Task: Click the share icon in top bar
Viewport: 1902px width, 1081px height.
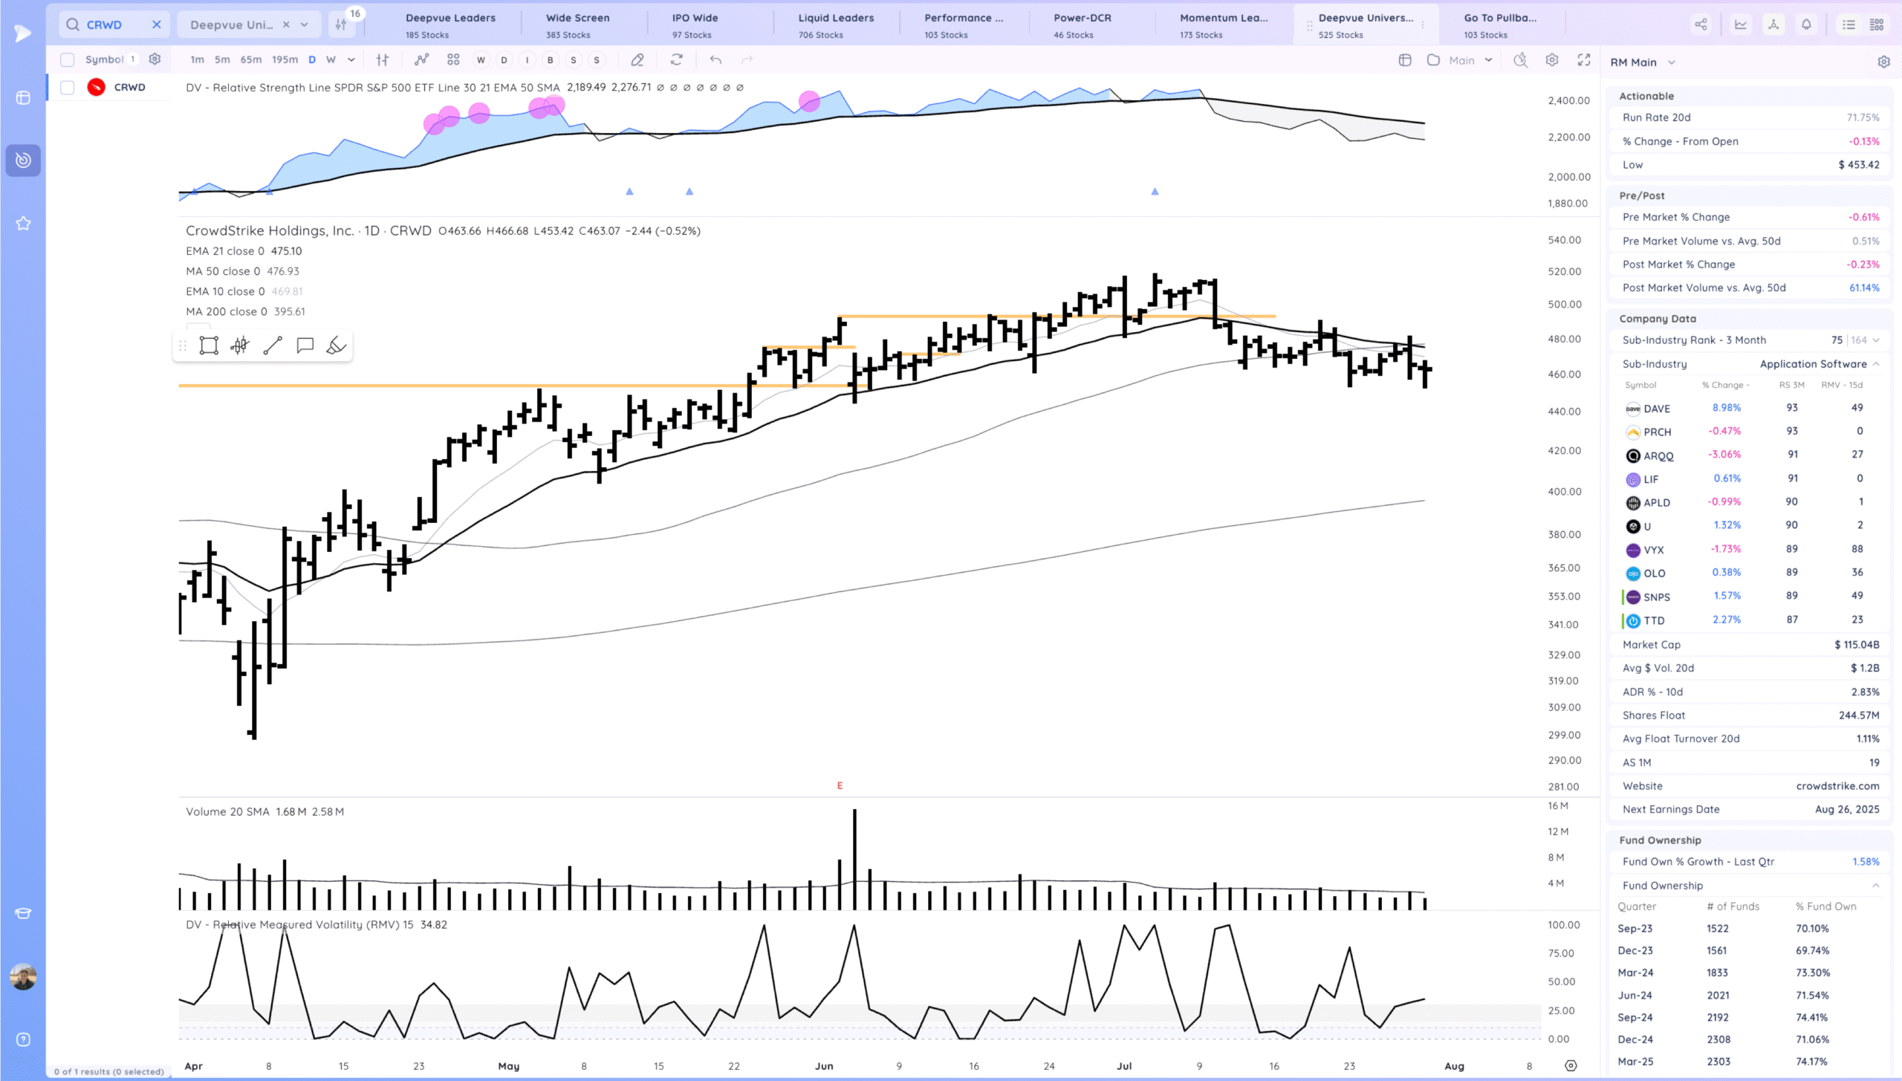Action: [1701, 25]
